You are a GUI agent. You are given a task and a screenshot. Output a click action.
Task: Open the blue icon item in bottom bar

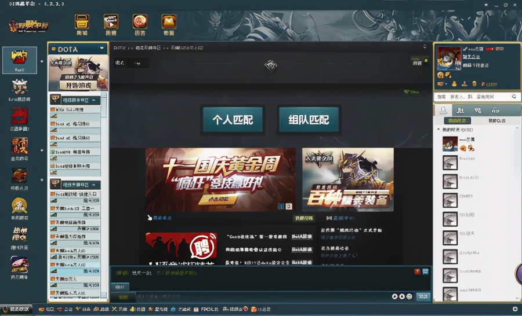pyautogui.click(x=180, y=309)
